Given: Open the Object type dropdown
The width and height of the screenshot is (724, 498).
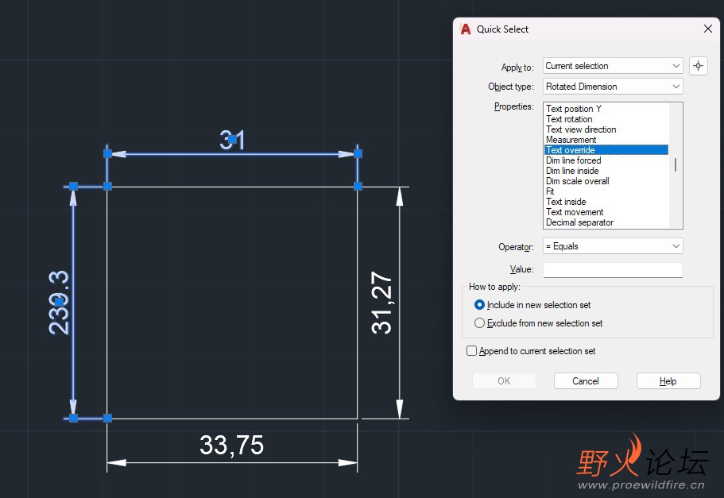Looking at the screenshot, I should [x=613, y=87].
